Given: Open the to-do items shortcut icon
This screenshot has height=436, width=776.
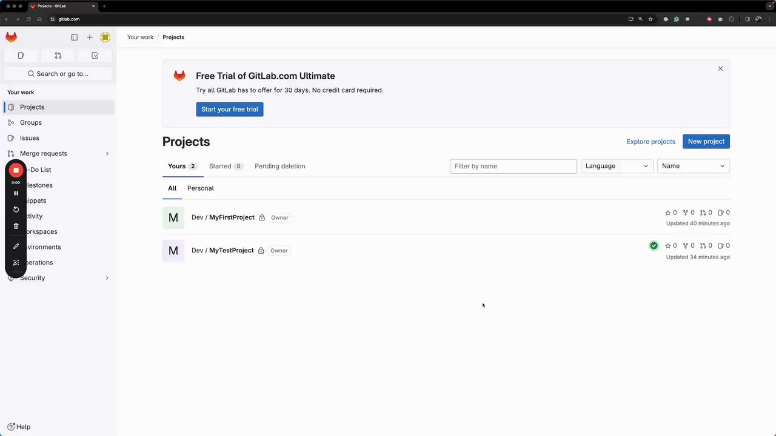Looking at the screenshot, I should pyautogui.click(x=95, y=56).
